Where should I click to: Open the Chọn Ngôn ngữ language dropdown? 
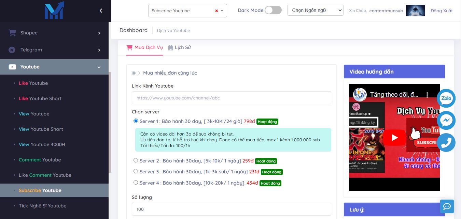click(x=315, y=10)
